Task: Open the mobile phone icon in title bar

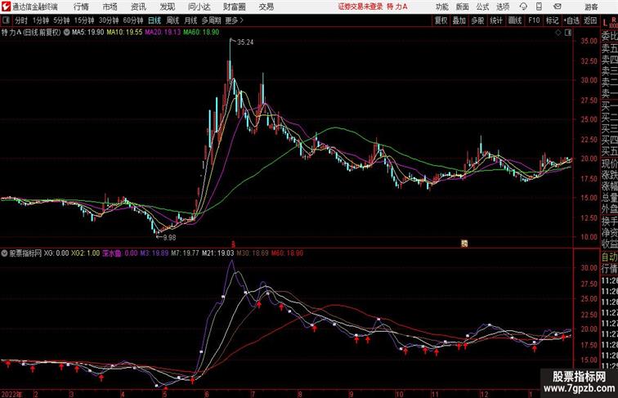Action: (x=540, y=7)
